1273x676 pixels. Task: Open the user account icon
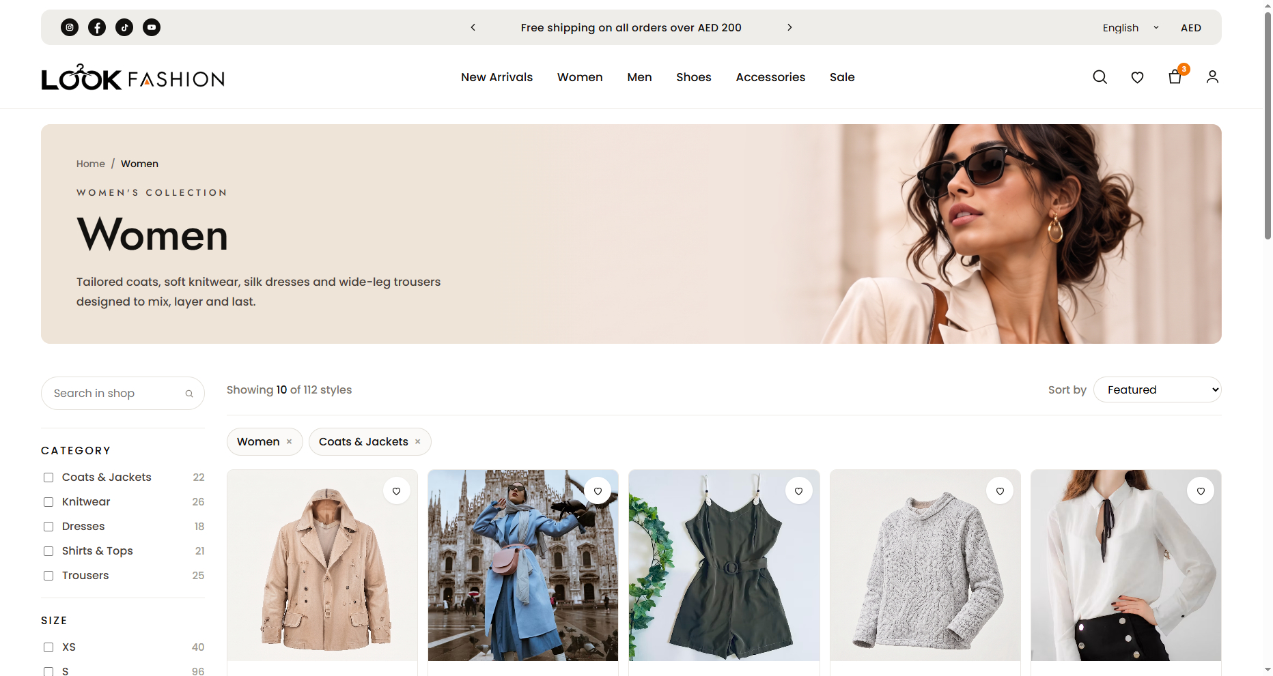pos(1212,77)
